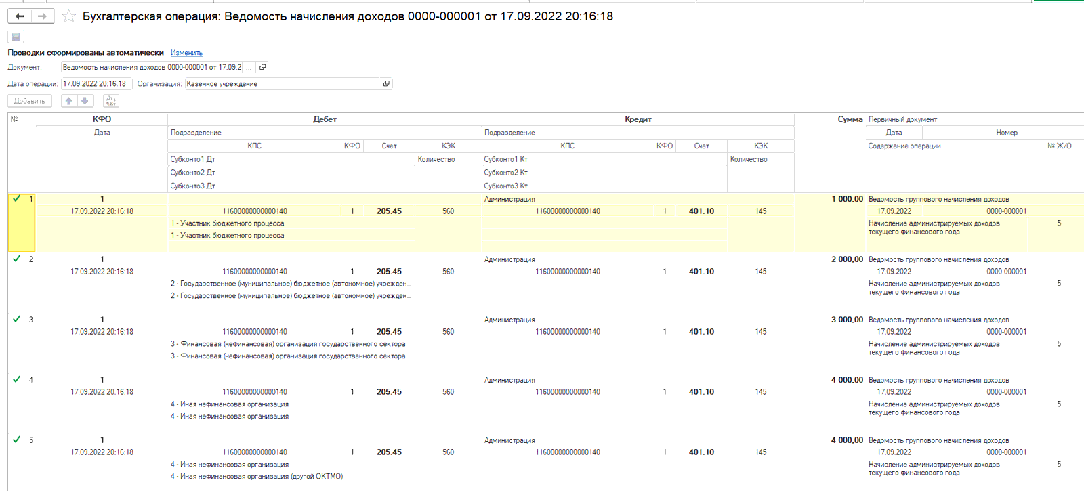Click the Кредит column header
This screenshot has width=1084, height=491.
coord(638,119)
